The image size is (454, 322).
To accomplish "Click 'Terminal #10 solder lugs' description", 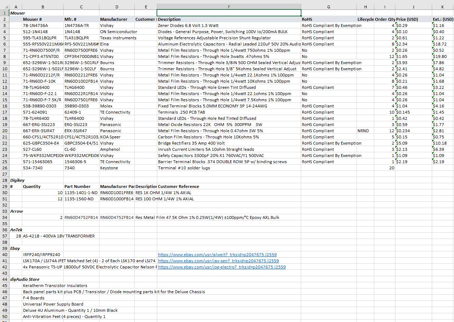I will (x=229, y=168).
